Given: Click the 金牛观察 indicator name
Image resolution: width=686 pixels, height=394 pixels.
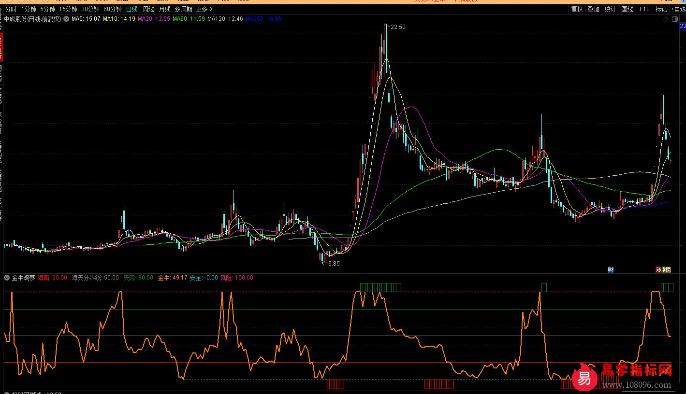Looking at the screenshot, I should (23, 278).
